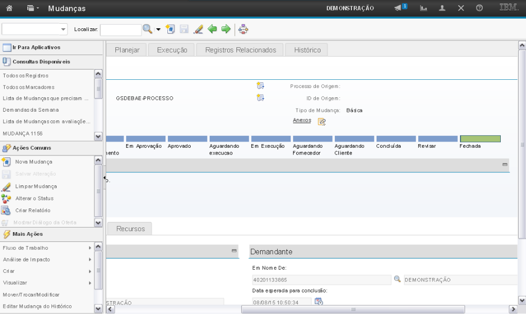Switch to the Registros Relacionados tab

click(x=240, y=50)
